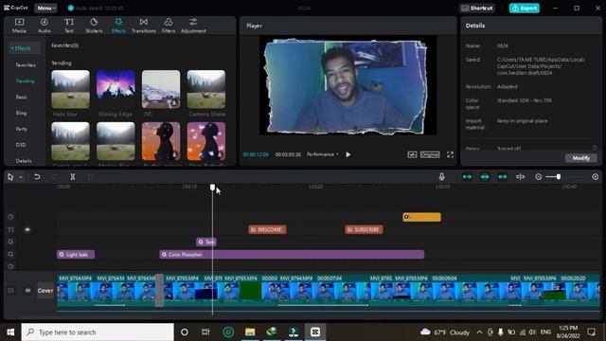Select the Party effects category
Screen dimensions: 606x341
pyautogui.click(x=21, y=129)
